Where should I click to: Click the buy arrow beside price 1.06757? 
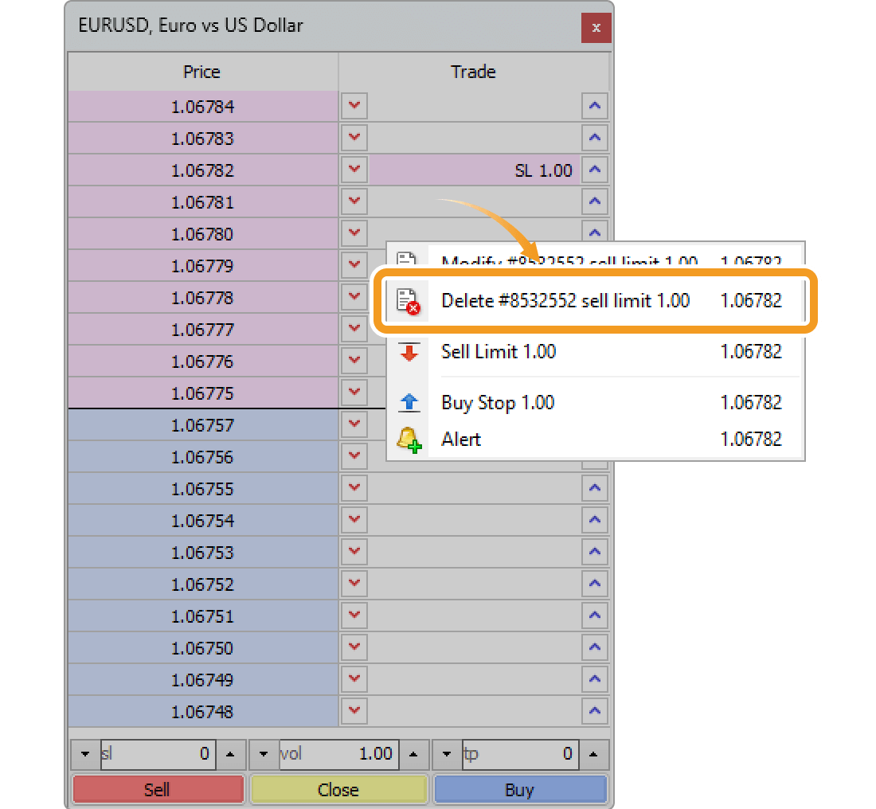(x=595, y=424)
